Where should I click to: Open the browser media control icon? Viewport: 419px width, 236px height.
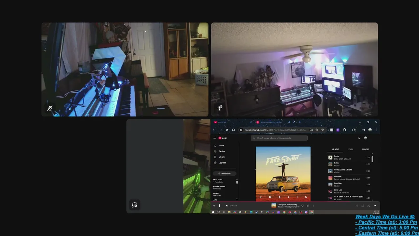point(363,130)
